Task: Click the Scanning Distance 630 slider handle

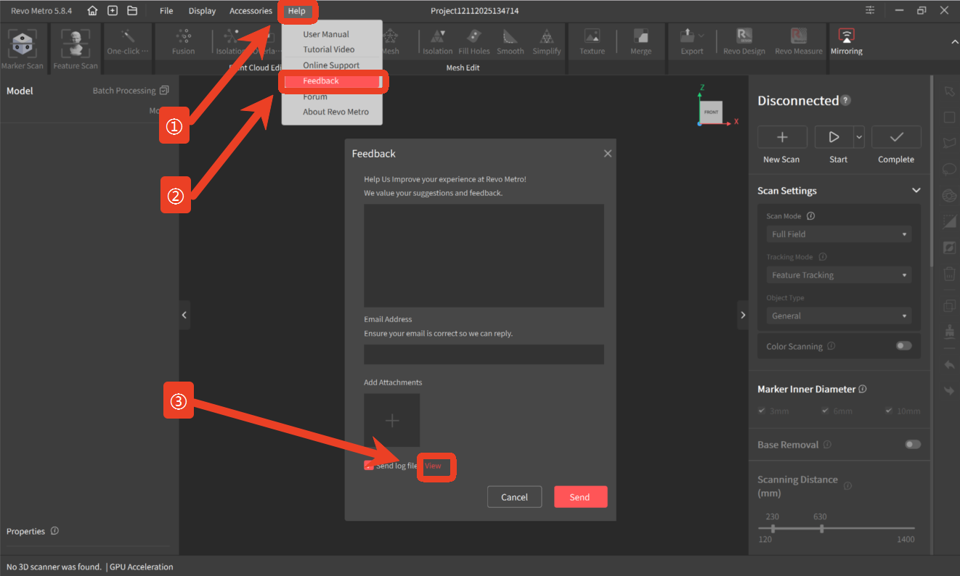Action: (821, 528)
